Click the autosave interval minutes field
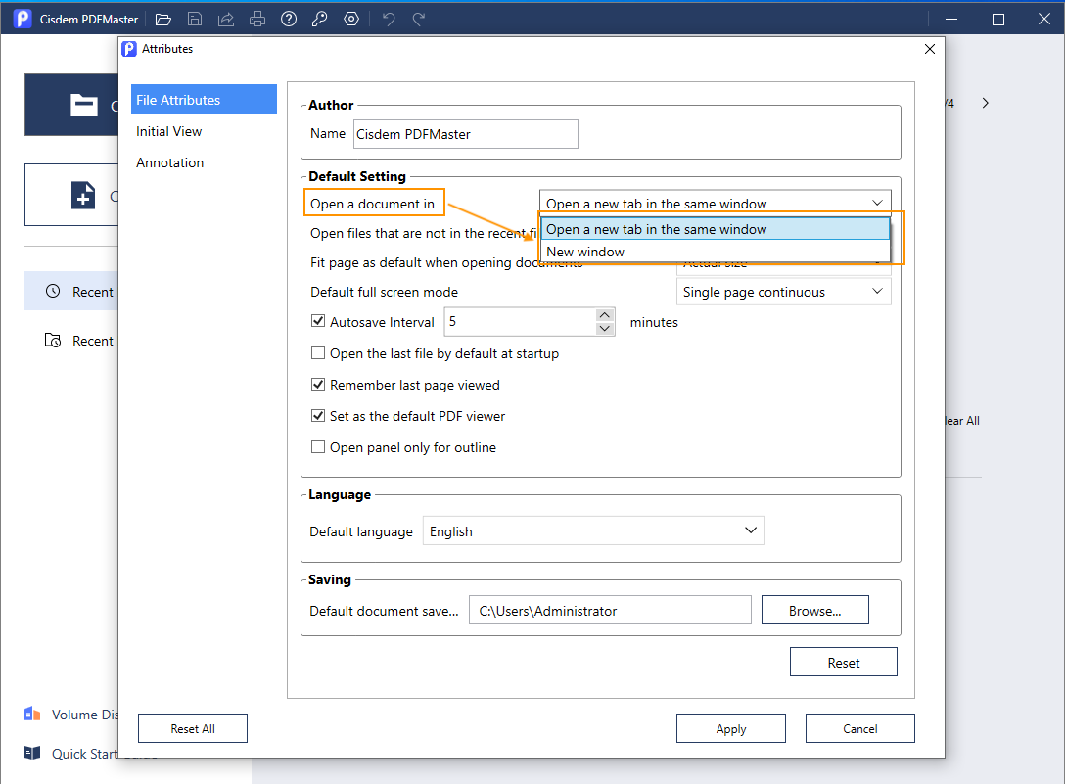Image resolution: width=1065 pixels, height=784 pixels. click(x=521, y=321)
